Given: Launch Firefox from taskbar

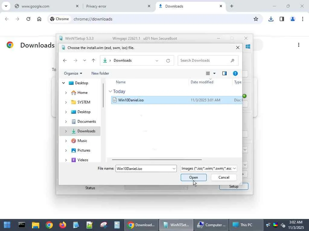Looking at the screenshot, I should [x=63, y=225].
